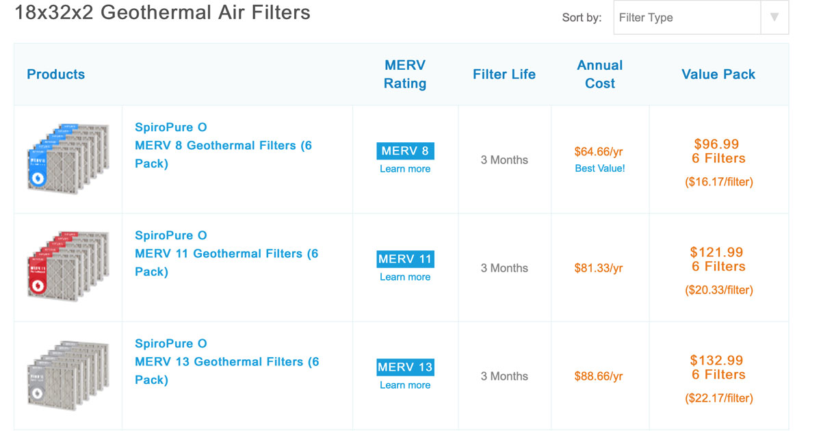View the MERV 13 filter pack photo
Image resolution: width=821 pixels, height=431 pixels.
[x=68, y=375]
